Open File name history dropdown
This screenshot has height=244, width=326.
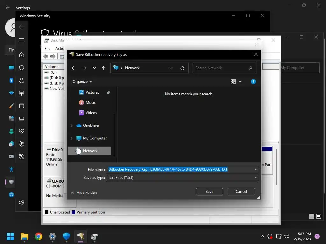point(256,170)
